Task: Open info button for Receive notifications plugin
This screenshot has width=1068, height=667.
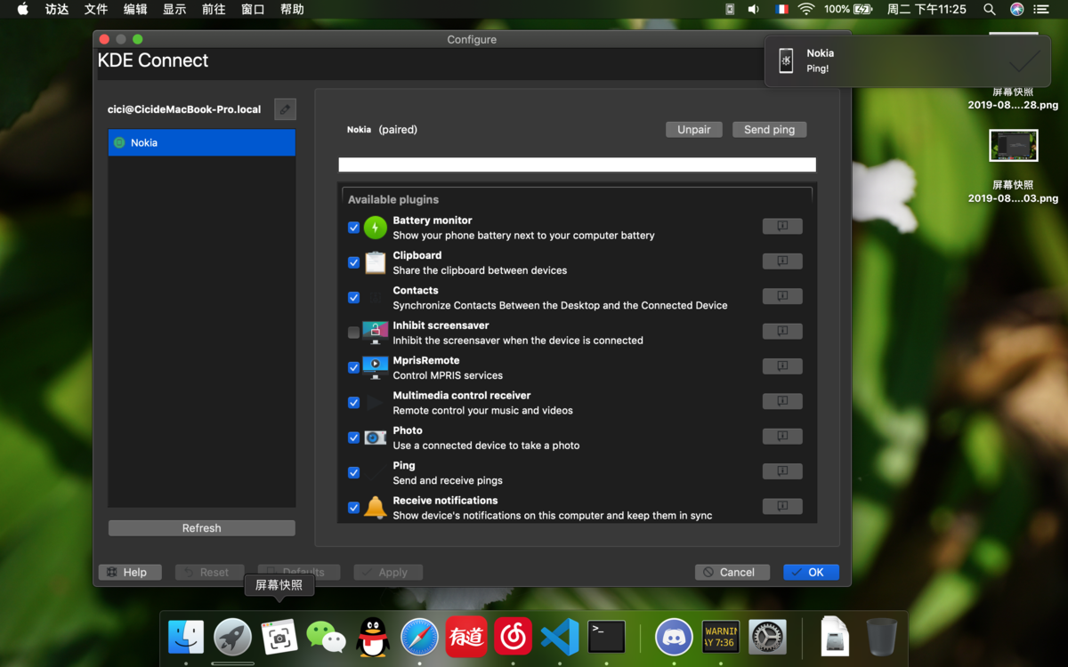Action: click(x=782, y=507)
